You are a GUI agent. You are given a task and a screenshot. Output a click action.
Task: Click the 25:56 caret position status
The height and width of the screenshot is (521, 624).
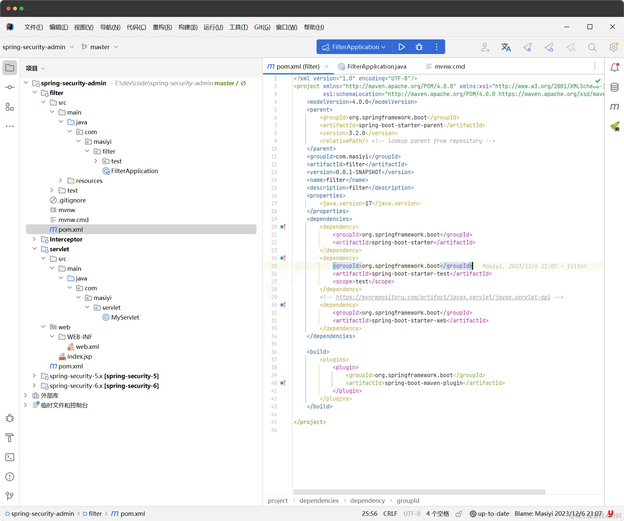[370, 514]
